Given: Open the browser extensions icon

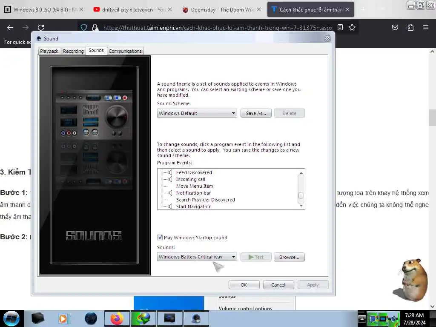Looking at the screenshot, I should (x=410, y=27).
